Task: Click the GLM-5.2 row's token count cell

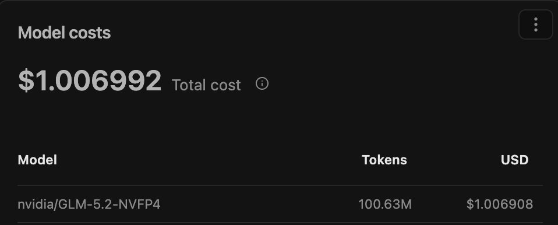Action: [x=384, y=205]
